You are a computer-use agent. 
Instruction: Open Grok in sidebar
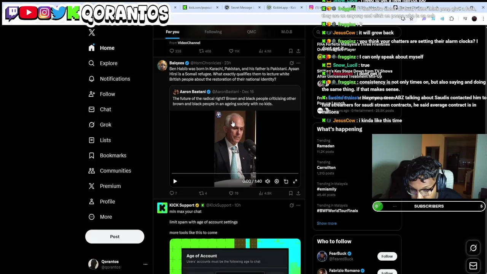click(100, 125)
